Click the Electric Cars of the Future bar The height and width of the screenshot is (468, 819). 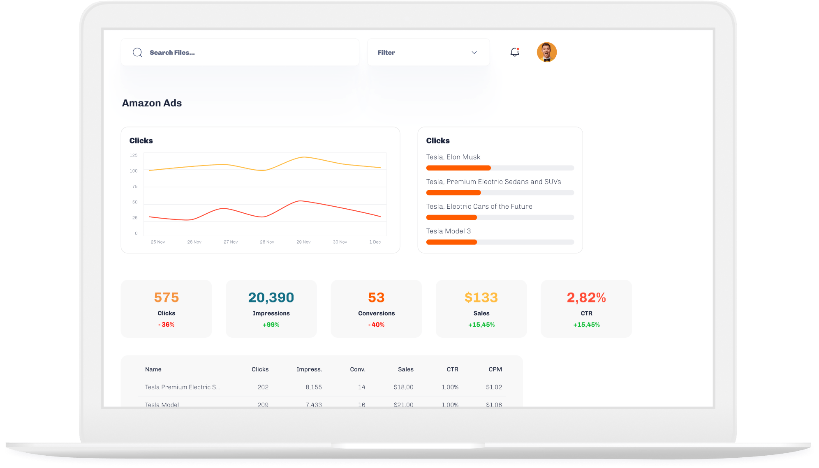(x=500, y=217)
